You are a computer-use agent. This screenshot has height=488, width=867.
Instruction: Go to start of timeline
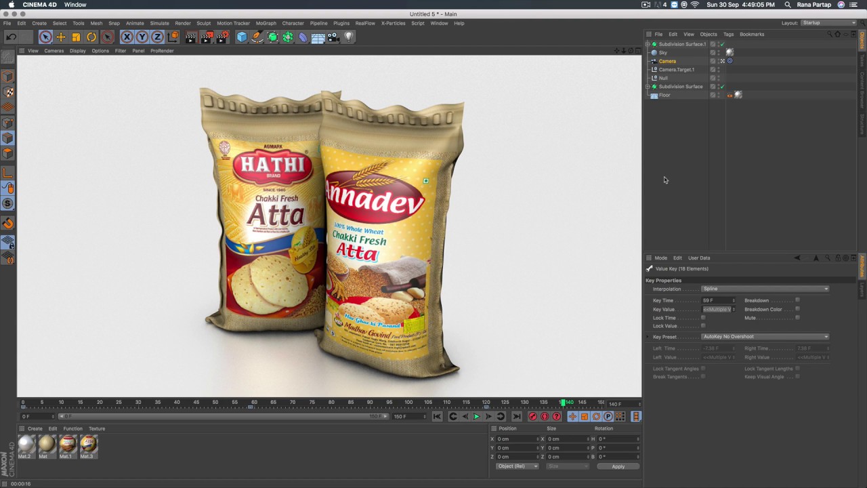click(x=437, y=416)
